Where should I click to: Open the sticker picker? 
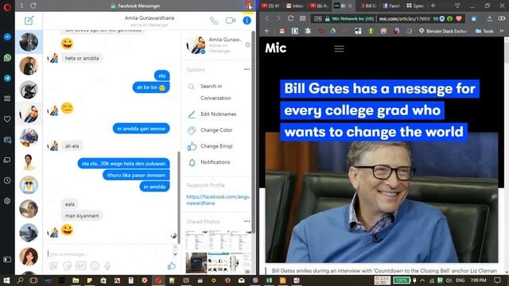(67, 266)
